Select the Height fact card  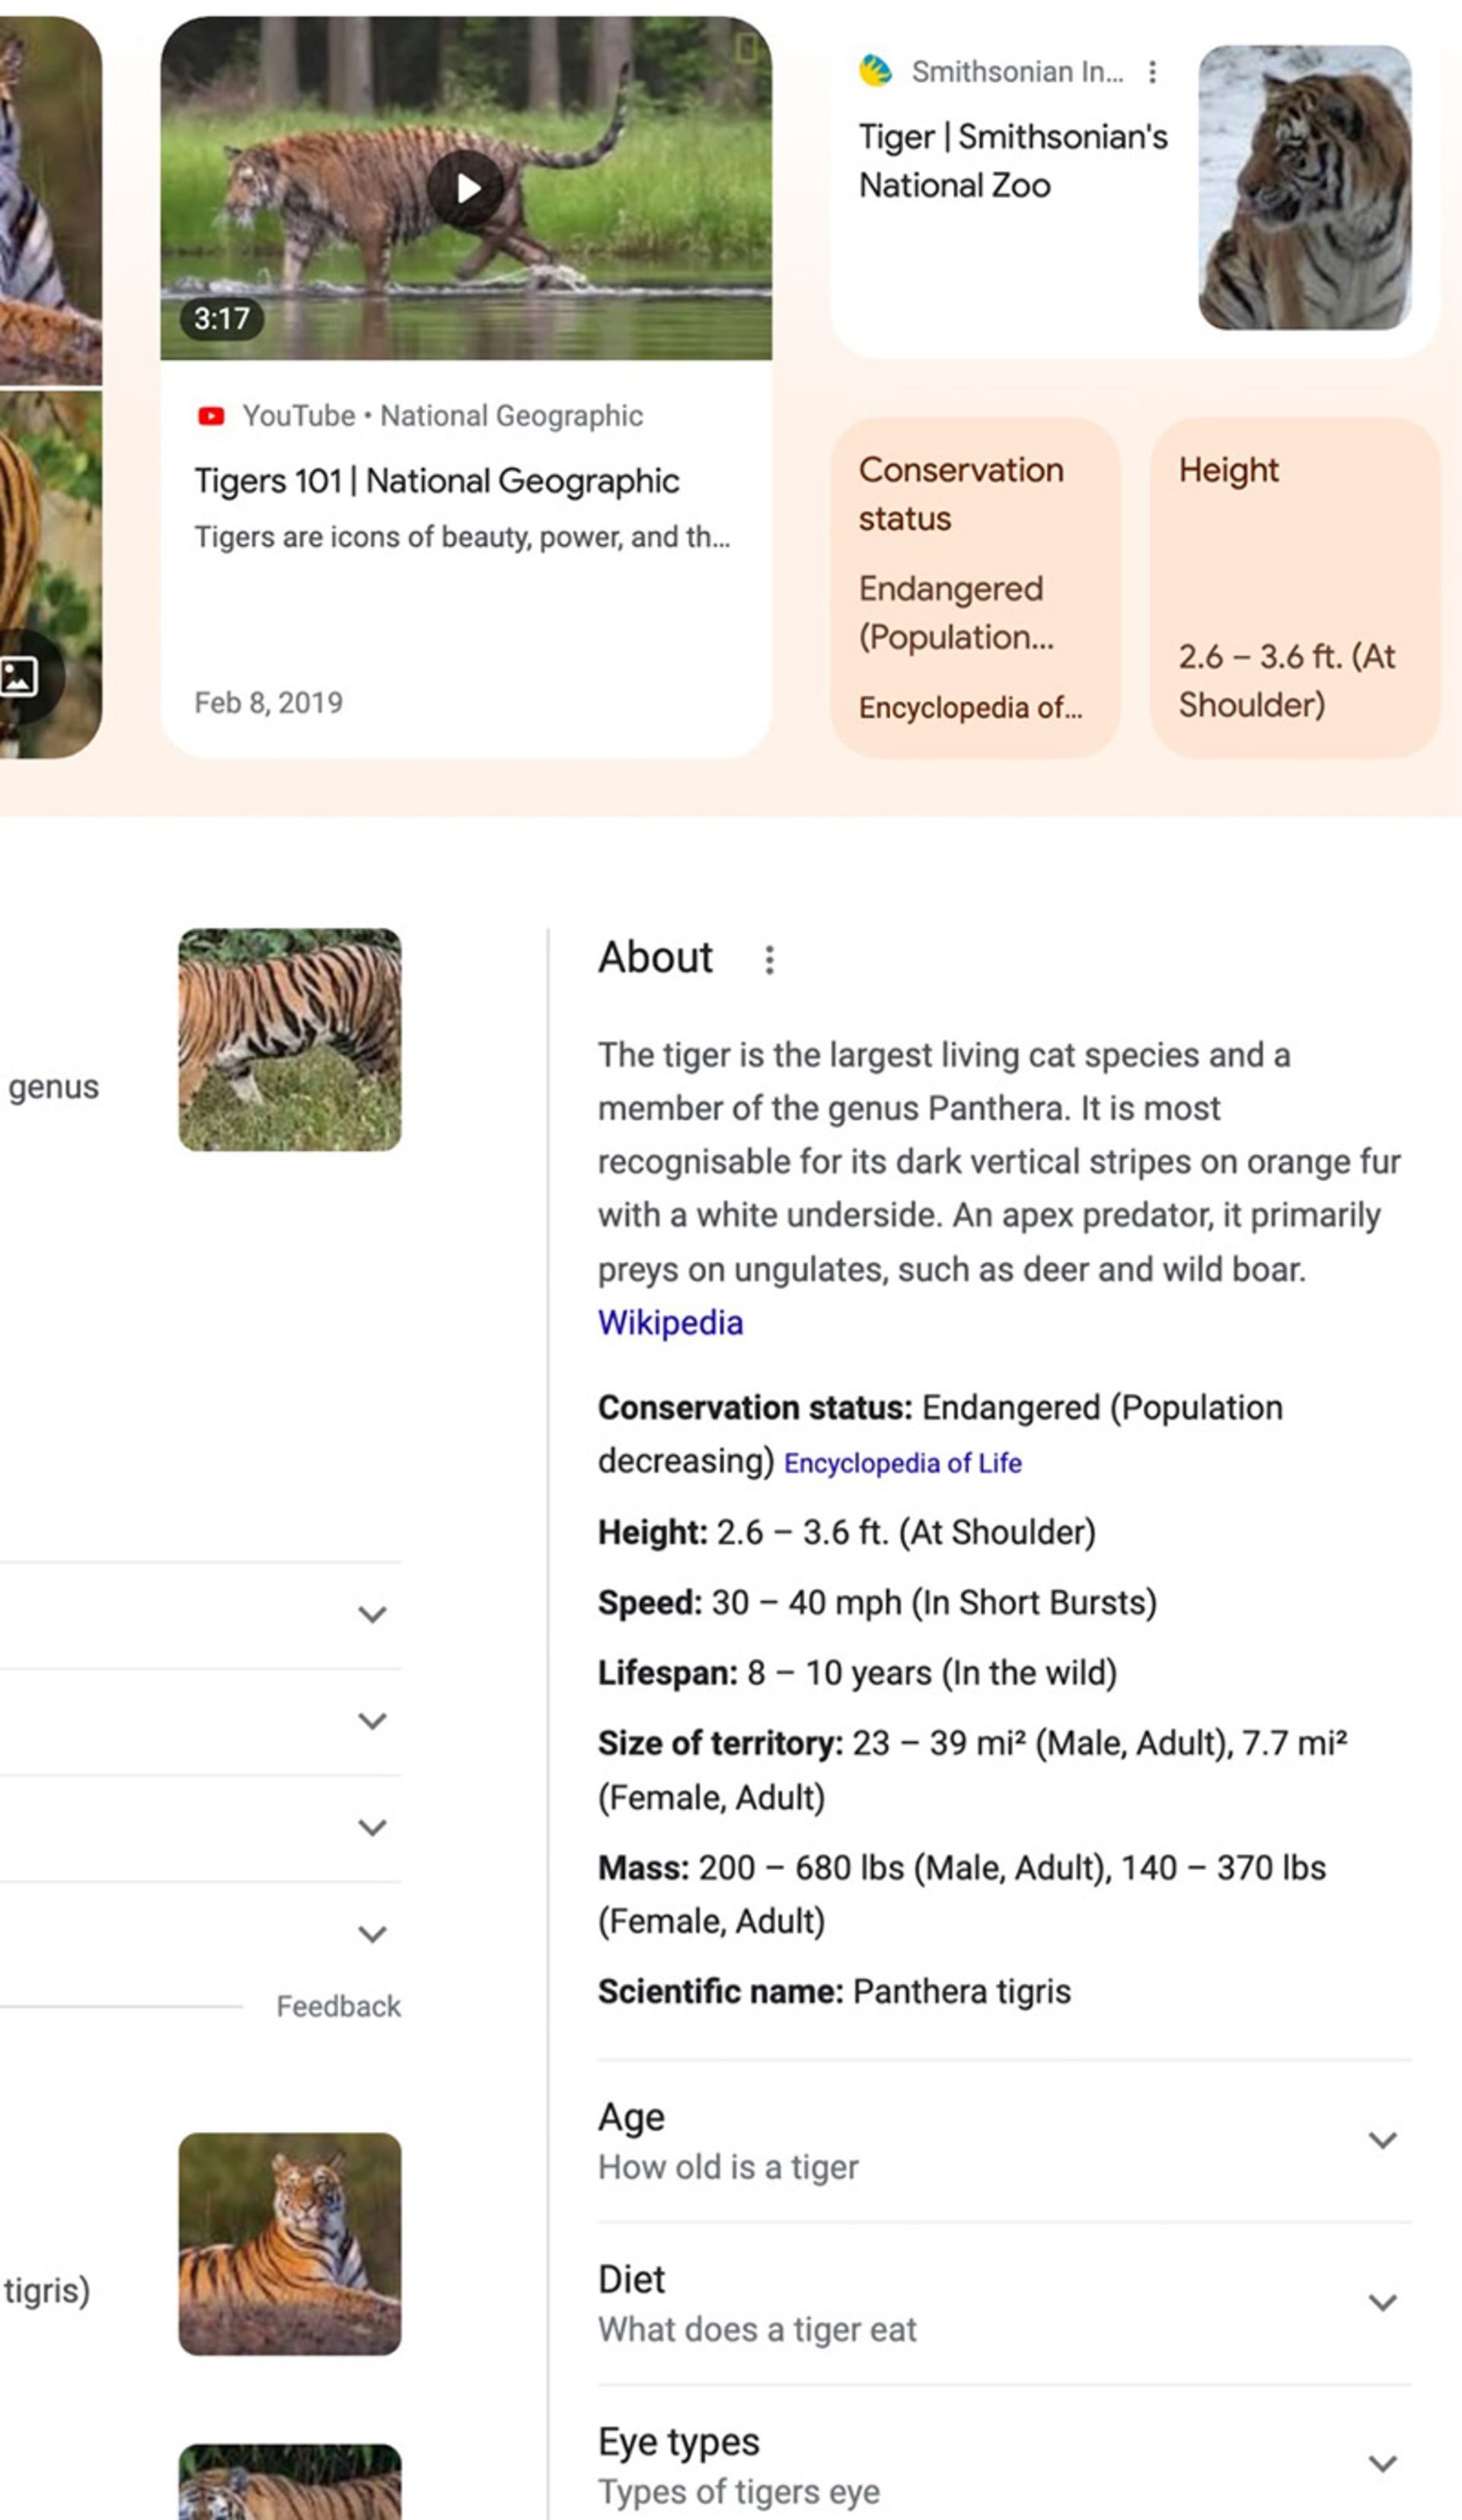(x=1295, y=588)
